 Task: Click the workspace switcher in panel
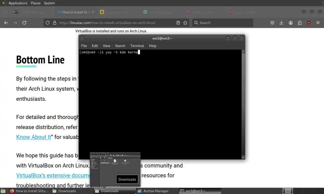click(288, 191)
